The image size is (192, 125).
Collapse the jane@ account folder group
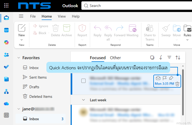pos(19,109)
